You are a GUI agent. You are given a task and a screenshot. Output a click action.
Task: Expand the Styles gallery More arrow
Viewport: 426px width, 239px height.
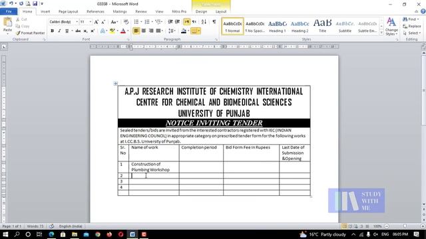[381, 33]
